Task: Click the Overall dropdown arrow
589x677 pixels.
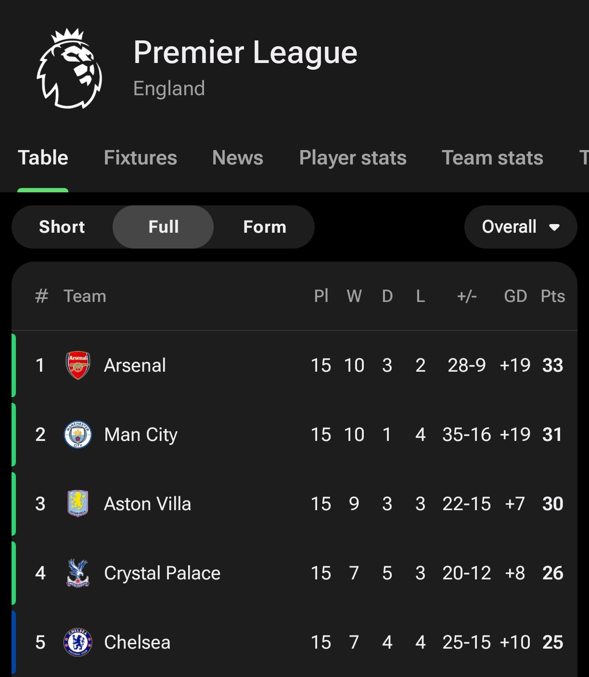Action: (x=554, y=227)
